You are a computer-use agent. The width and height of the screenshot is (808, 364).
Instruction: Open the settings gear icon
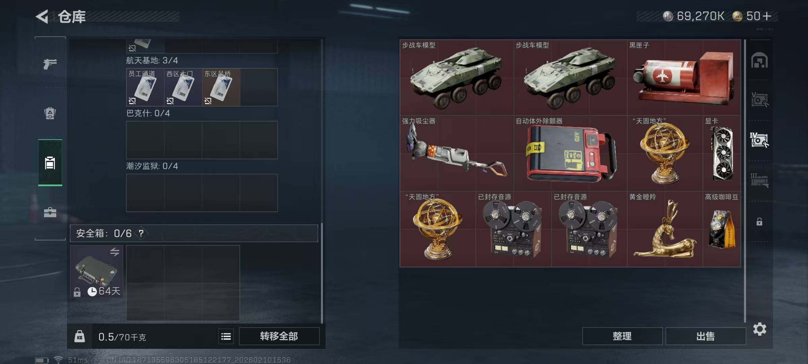760,329
